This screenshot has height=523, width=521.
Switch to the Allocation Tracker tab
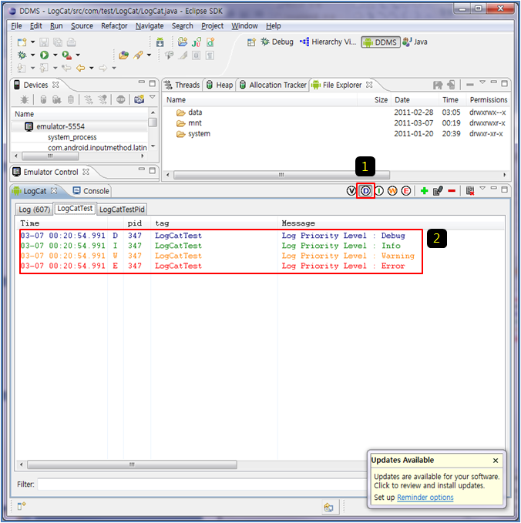tap(273, 85)
